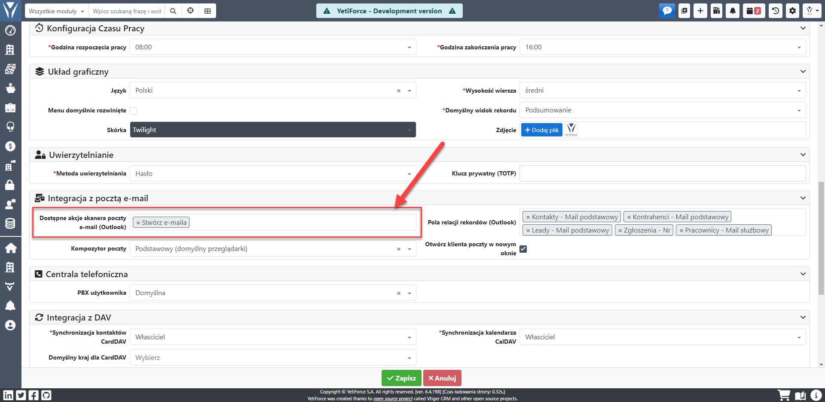The image size is (825, 402).
Task: Open the piggy bank sidebar icon
Action: coord(10,88)
